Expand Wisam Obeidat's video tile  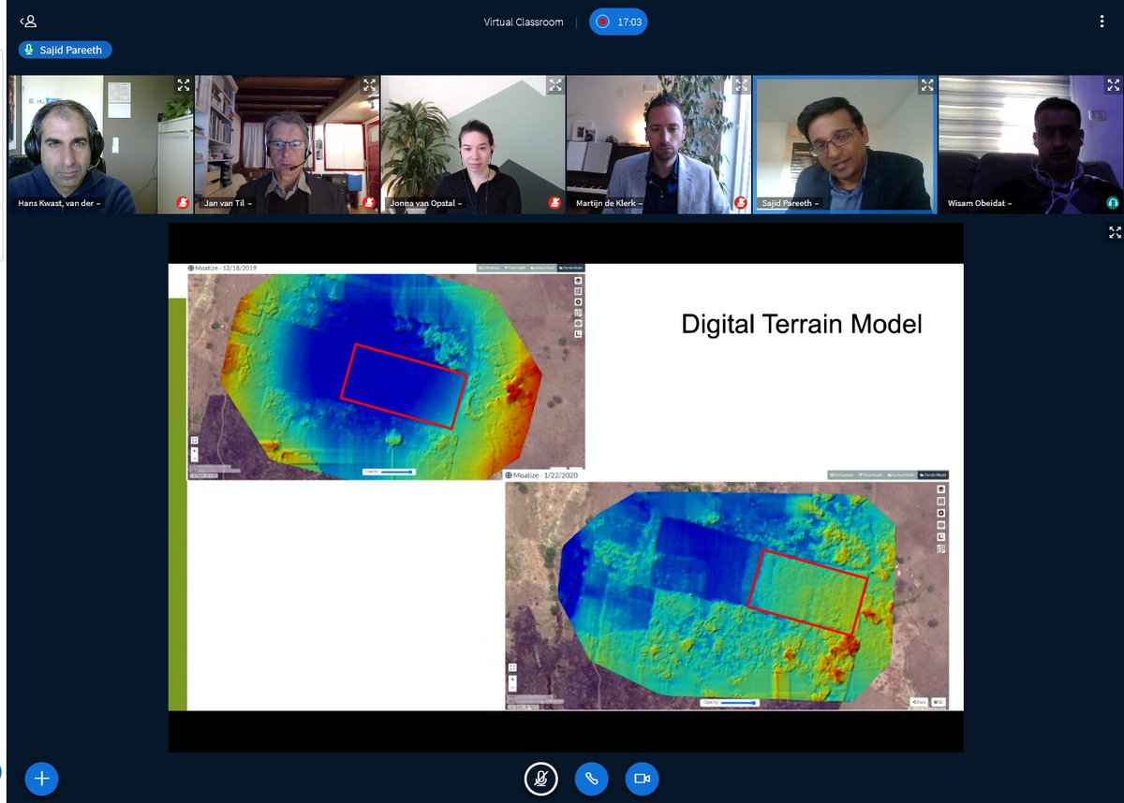(x=1113, y=85)
